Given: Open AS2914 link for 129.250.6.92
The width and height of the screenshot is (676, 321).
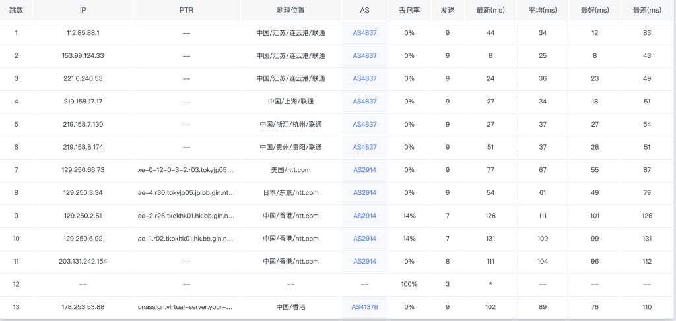Looking at the screenshot, I should point(364,239).
